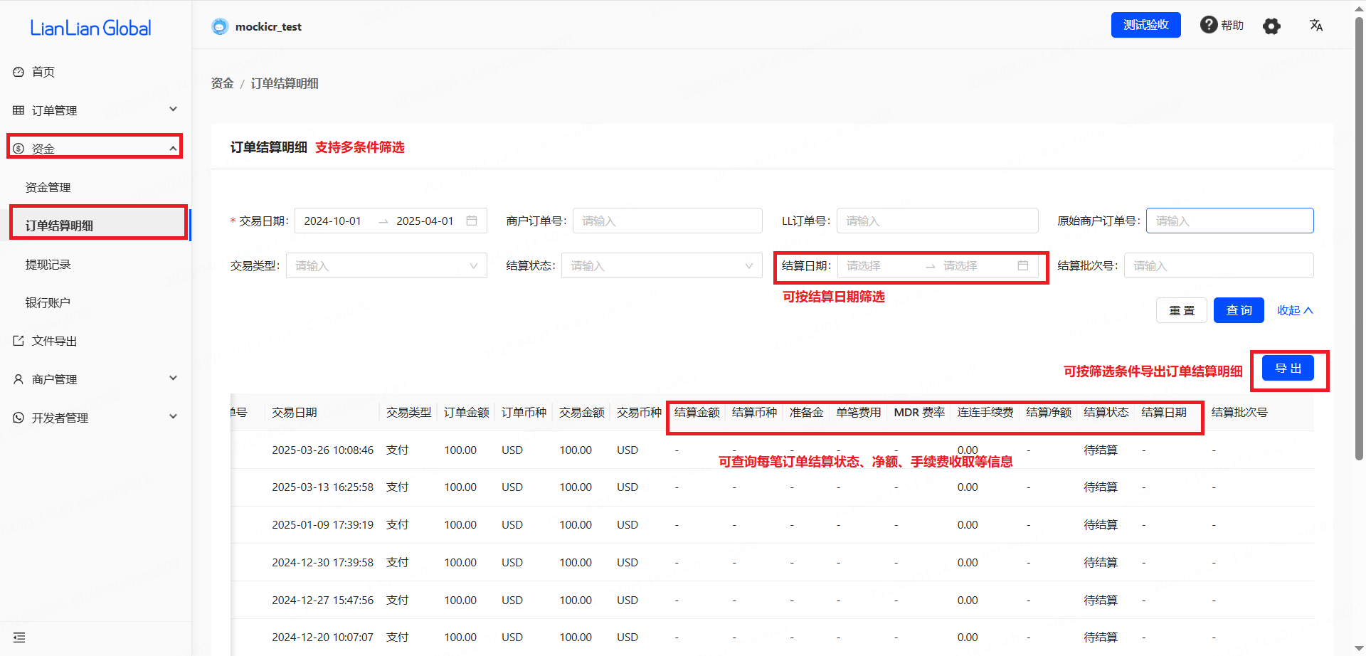Click the 商户订单号 input field
1366x656 pixels.
point(667,221)
